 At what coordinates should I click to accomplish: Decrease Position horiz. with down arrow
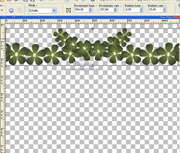click(141, 11)
